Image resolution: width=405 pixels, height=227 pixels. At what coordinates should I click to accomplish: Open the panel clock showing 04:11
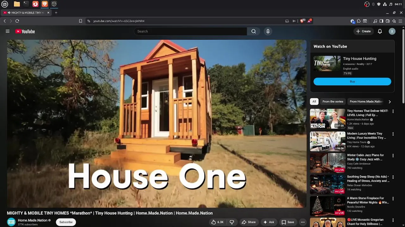pos(398,4)
